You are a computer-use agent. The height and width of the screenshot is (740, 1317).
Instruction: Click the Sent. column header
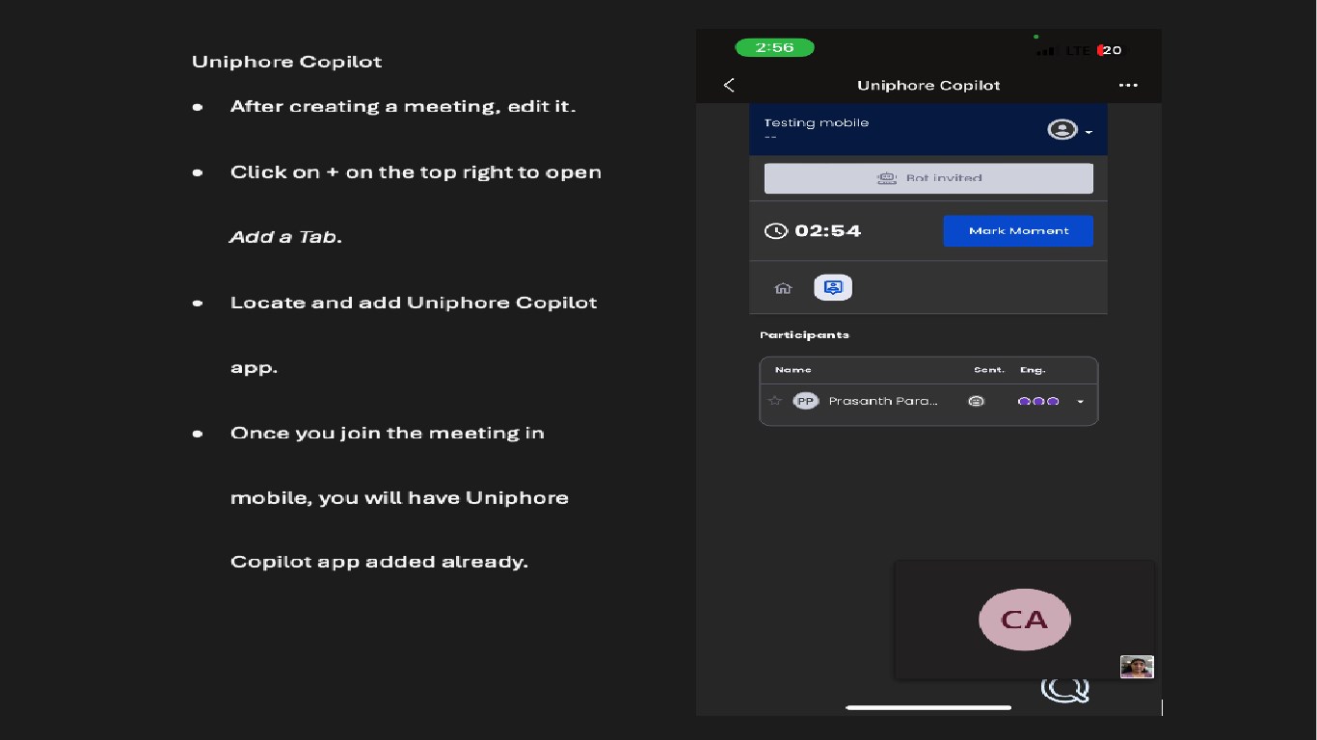pyautogui.click(x=989, y=370)
